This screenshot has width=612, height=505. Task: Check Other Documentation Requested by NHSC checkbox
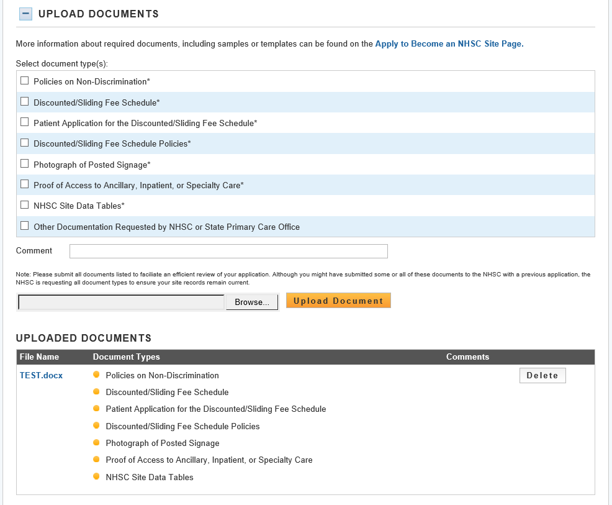tap(25, 226)
